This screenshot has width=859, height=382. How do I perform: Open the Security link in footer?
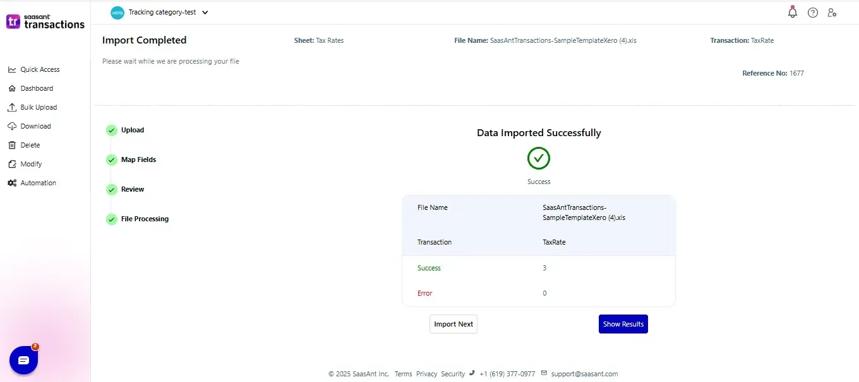tap(453, 374)
